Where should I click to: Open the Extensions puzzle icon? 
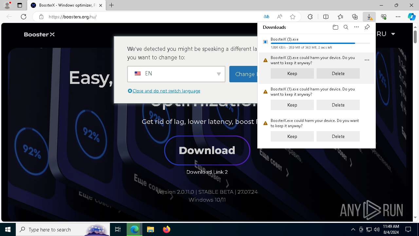(x=310, y=17)
